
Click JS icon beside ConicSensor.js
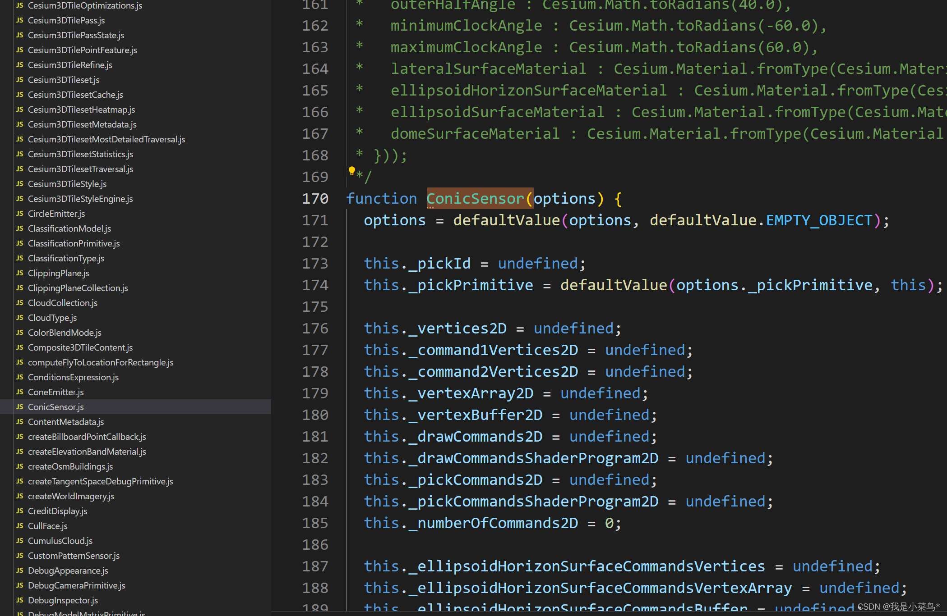20,407
